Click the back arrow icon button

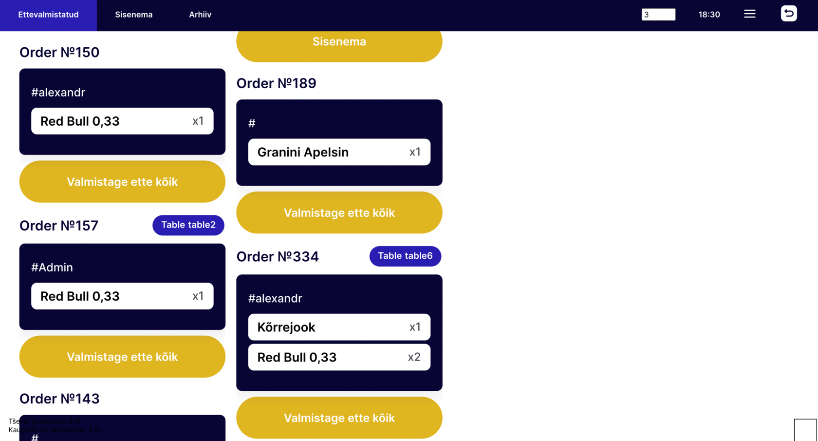pos(789,14)
